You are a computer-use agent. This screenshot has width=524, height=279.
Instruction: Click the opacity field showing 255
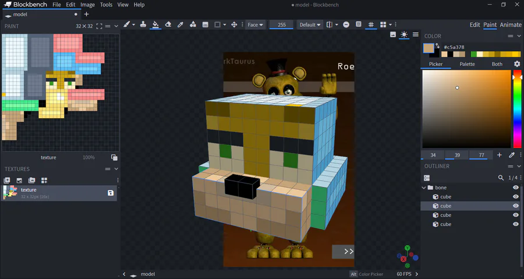pos(281,24)
